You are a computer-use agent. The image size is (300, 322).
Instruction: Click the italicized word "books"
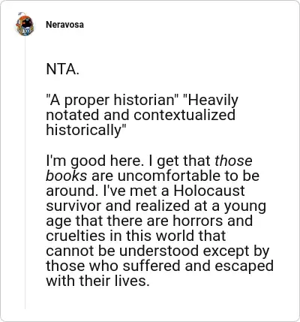66,176
